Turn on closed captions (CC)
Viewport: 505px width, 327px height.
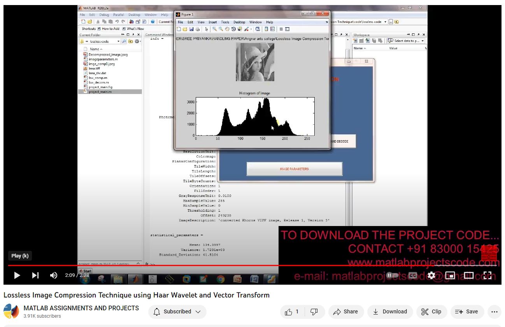(x=413, y=275)
